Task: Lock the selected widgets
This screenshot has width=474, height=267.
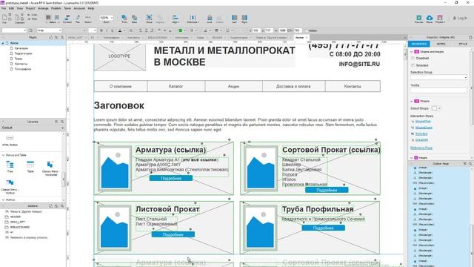Action: (210, 18)
